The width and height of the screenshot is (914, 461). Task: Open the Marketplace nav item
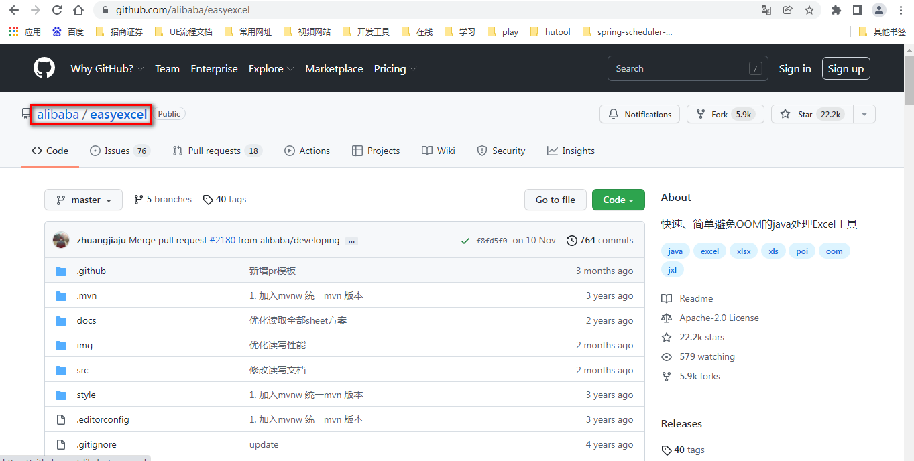(334, 68)
